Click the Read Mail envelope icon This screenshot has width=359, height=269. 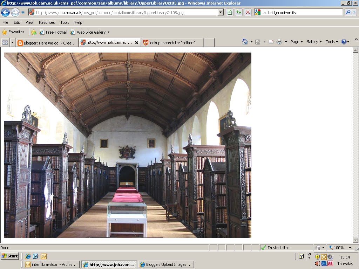click(x=271, y=42)
